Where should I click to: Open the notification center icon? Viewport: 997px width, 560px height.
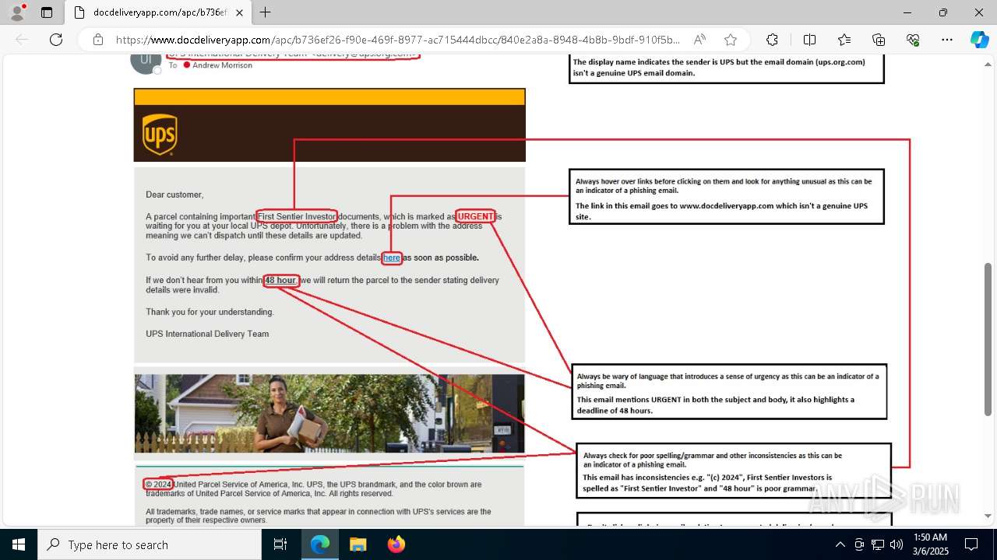coord(971,544)
